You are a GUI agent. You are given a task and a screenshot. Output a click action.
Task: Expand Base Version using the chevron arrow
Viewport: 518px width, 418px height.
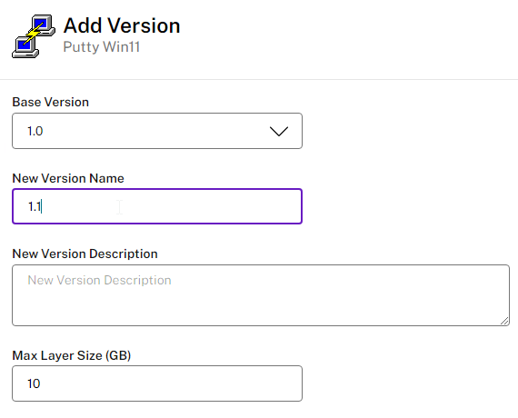pos(279,131)
